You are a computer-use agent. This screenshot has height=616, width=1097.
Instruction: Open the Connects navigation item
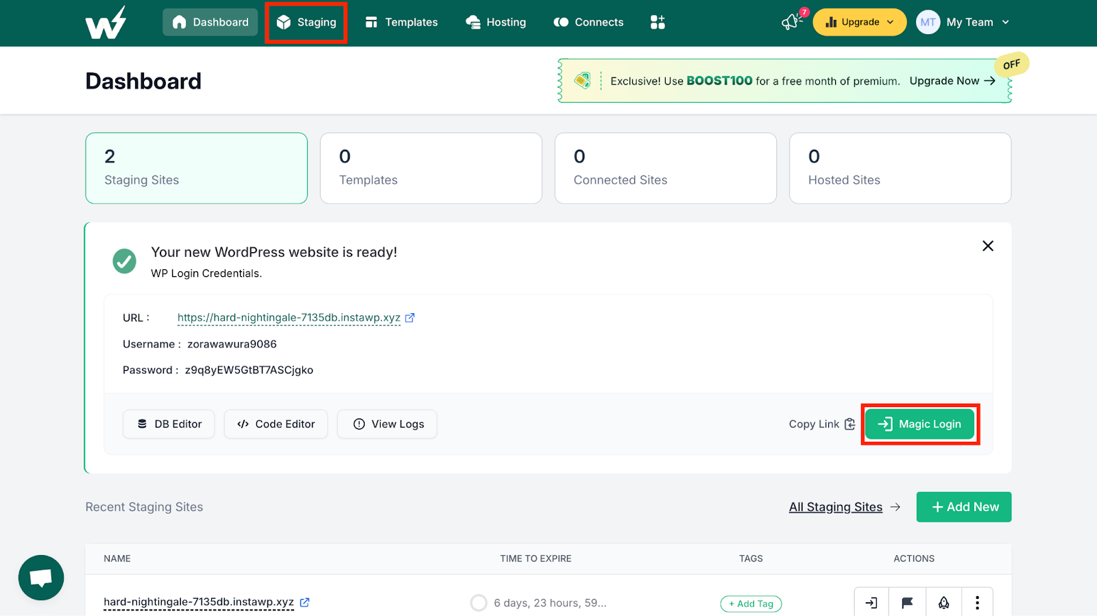click(588, 22)
